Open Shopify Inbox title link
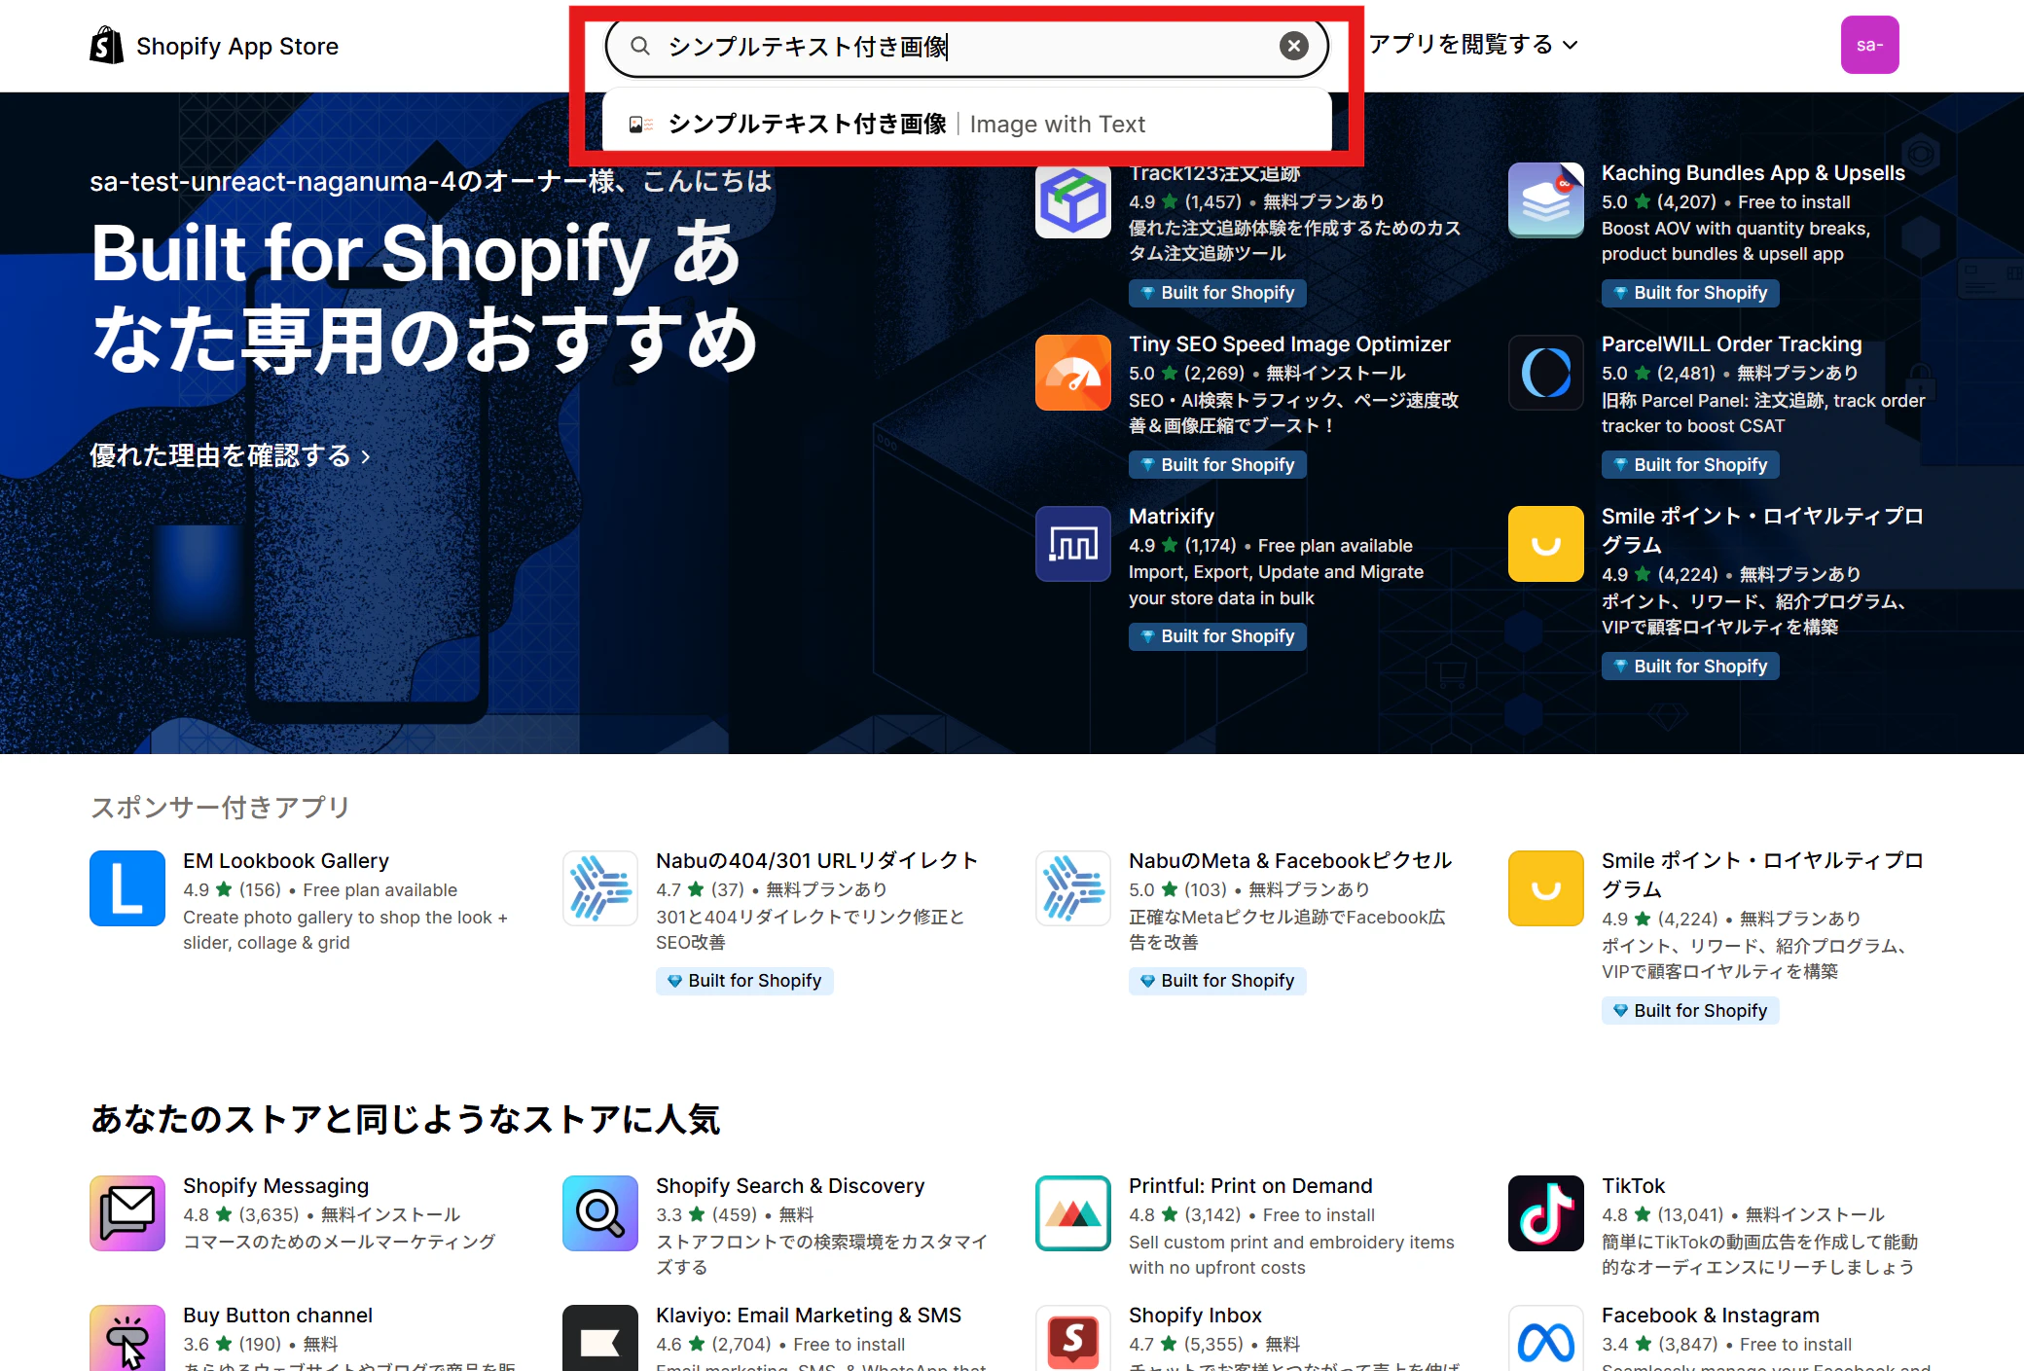 (x=1195, y=1316)
